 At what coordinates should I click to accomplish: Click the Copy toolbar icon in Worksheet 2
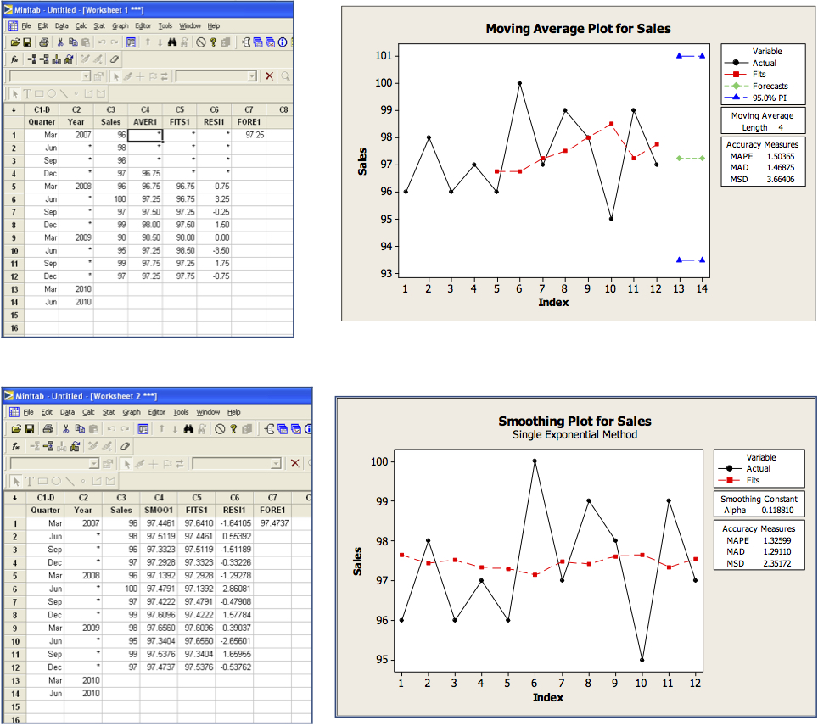81,428
